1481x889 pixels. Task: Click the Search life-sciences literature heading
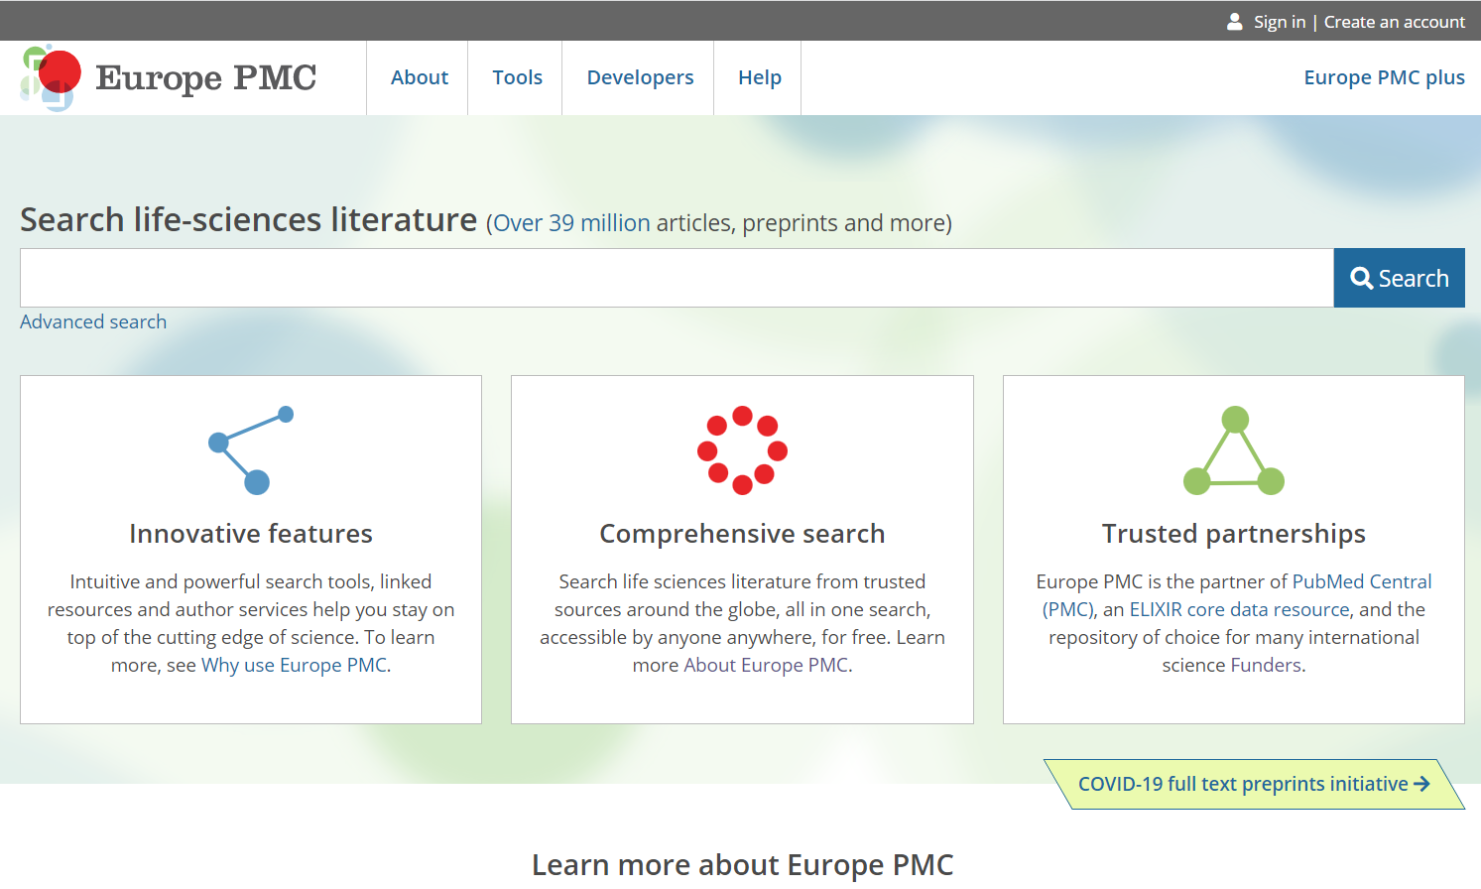point(248,219)
